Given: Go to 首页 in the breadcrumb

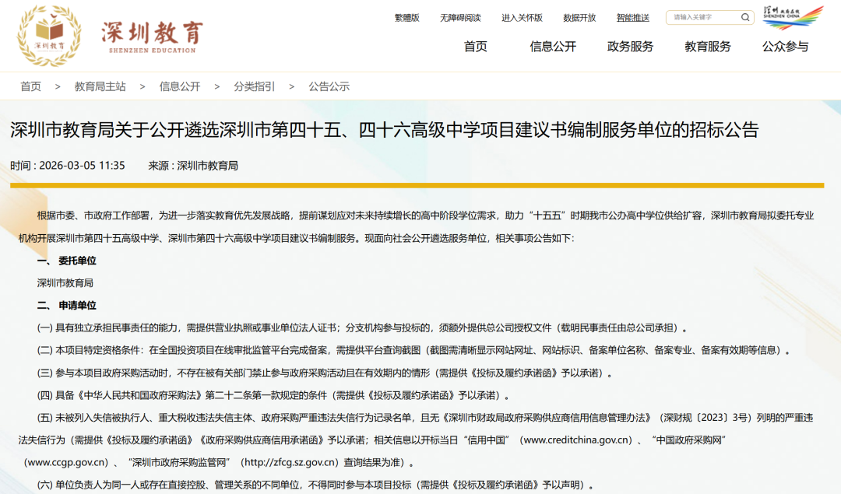Looking at the screenshot, I should (31, 86).
